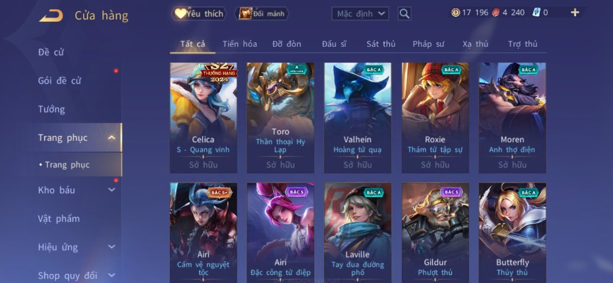
Task: Expand the Shop quy đổi section
Action: pyautogui.click(x=111, y=275)
